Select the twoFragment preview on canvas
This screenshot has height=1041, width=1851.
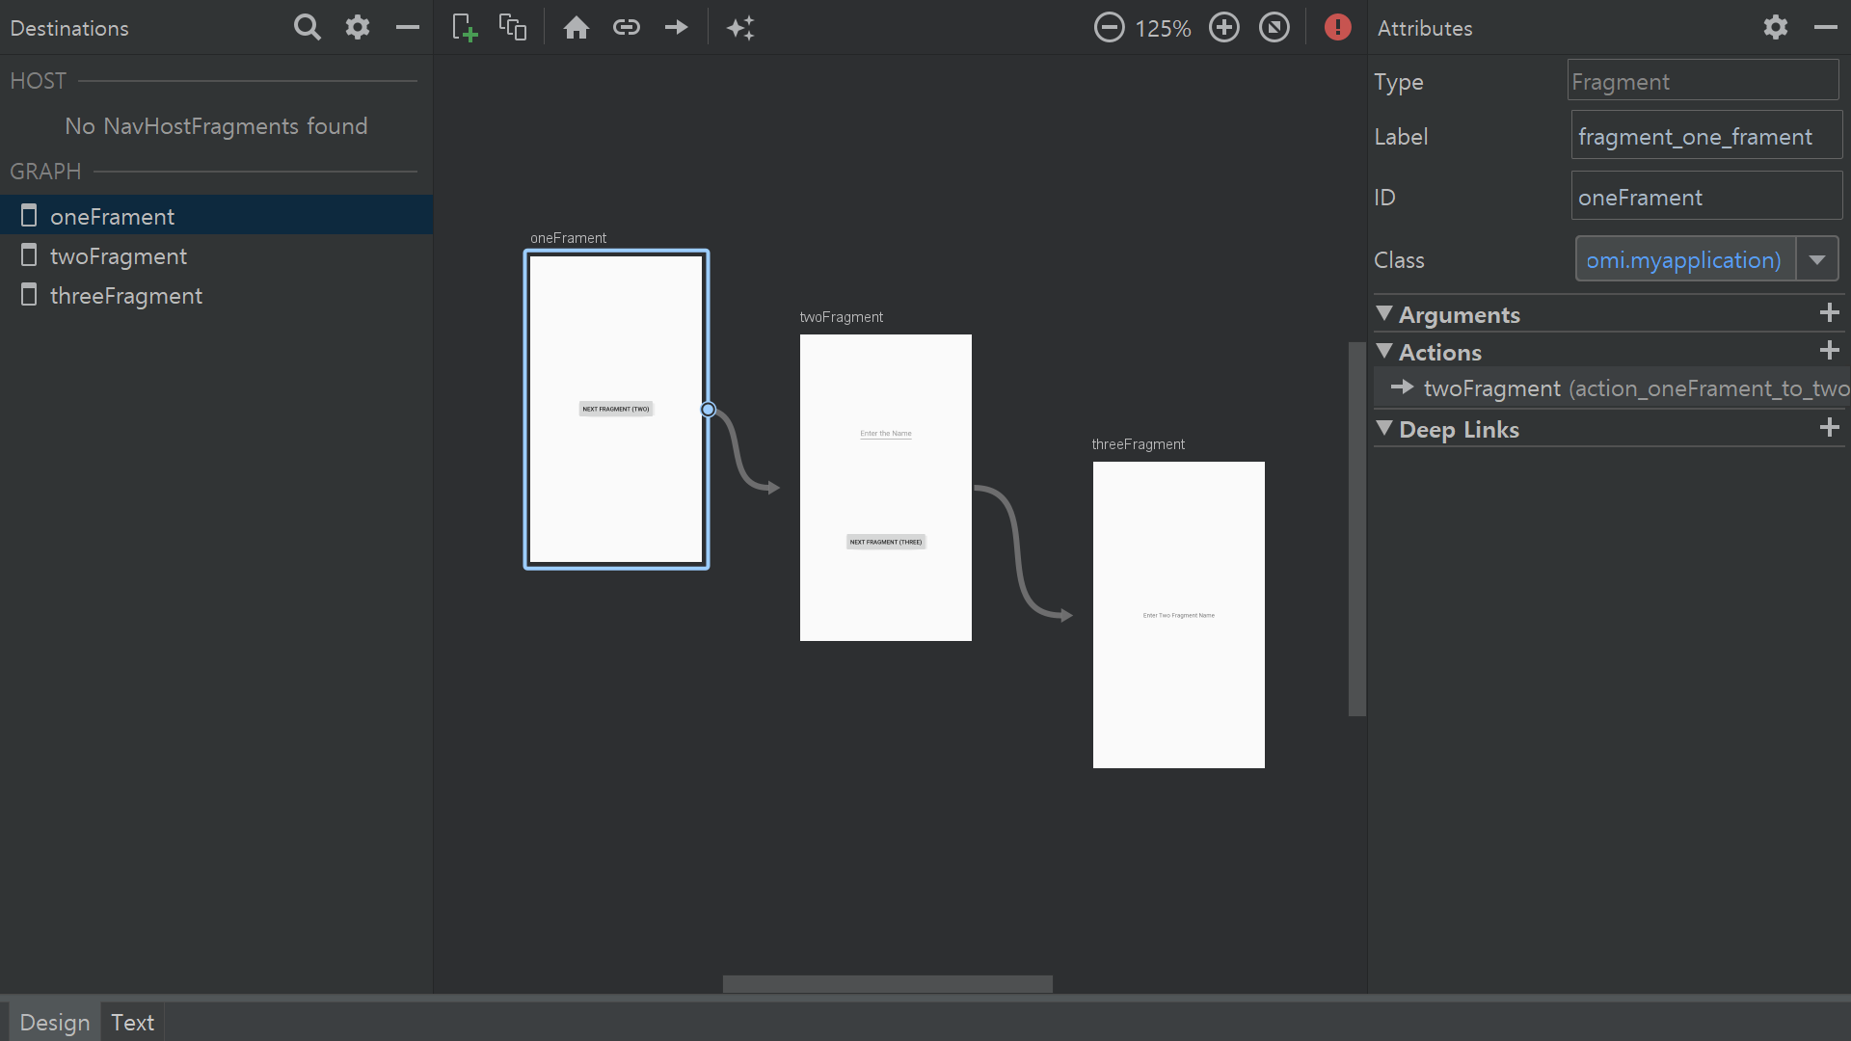886,488
